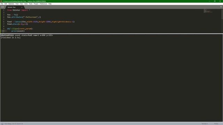Toggle the side bar status icon
The image size is (223, 125).
click(x=2, y=124)
